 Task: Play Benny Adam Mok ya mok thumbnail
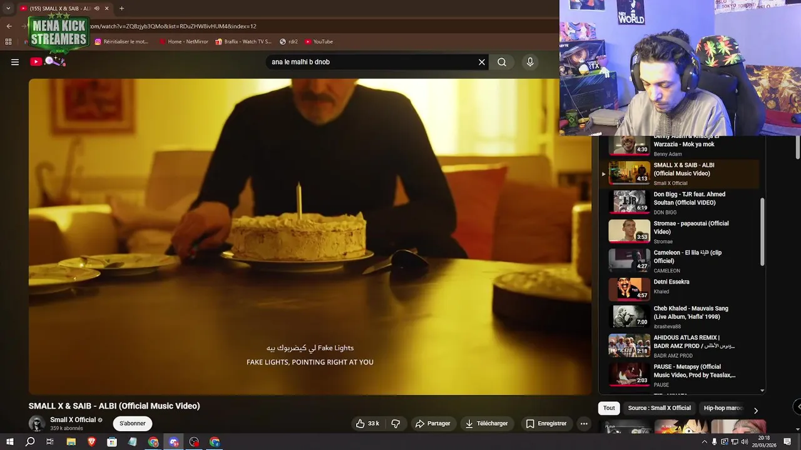pyautogui.click(x=630, y=145)
